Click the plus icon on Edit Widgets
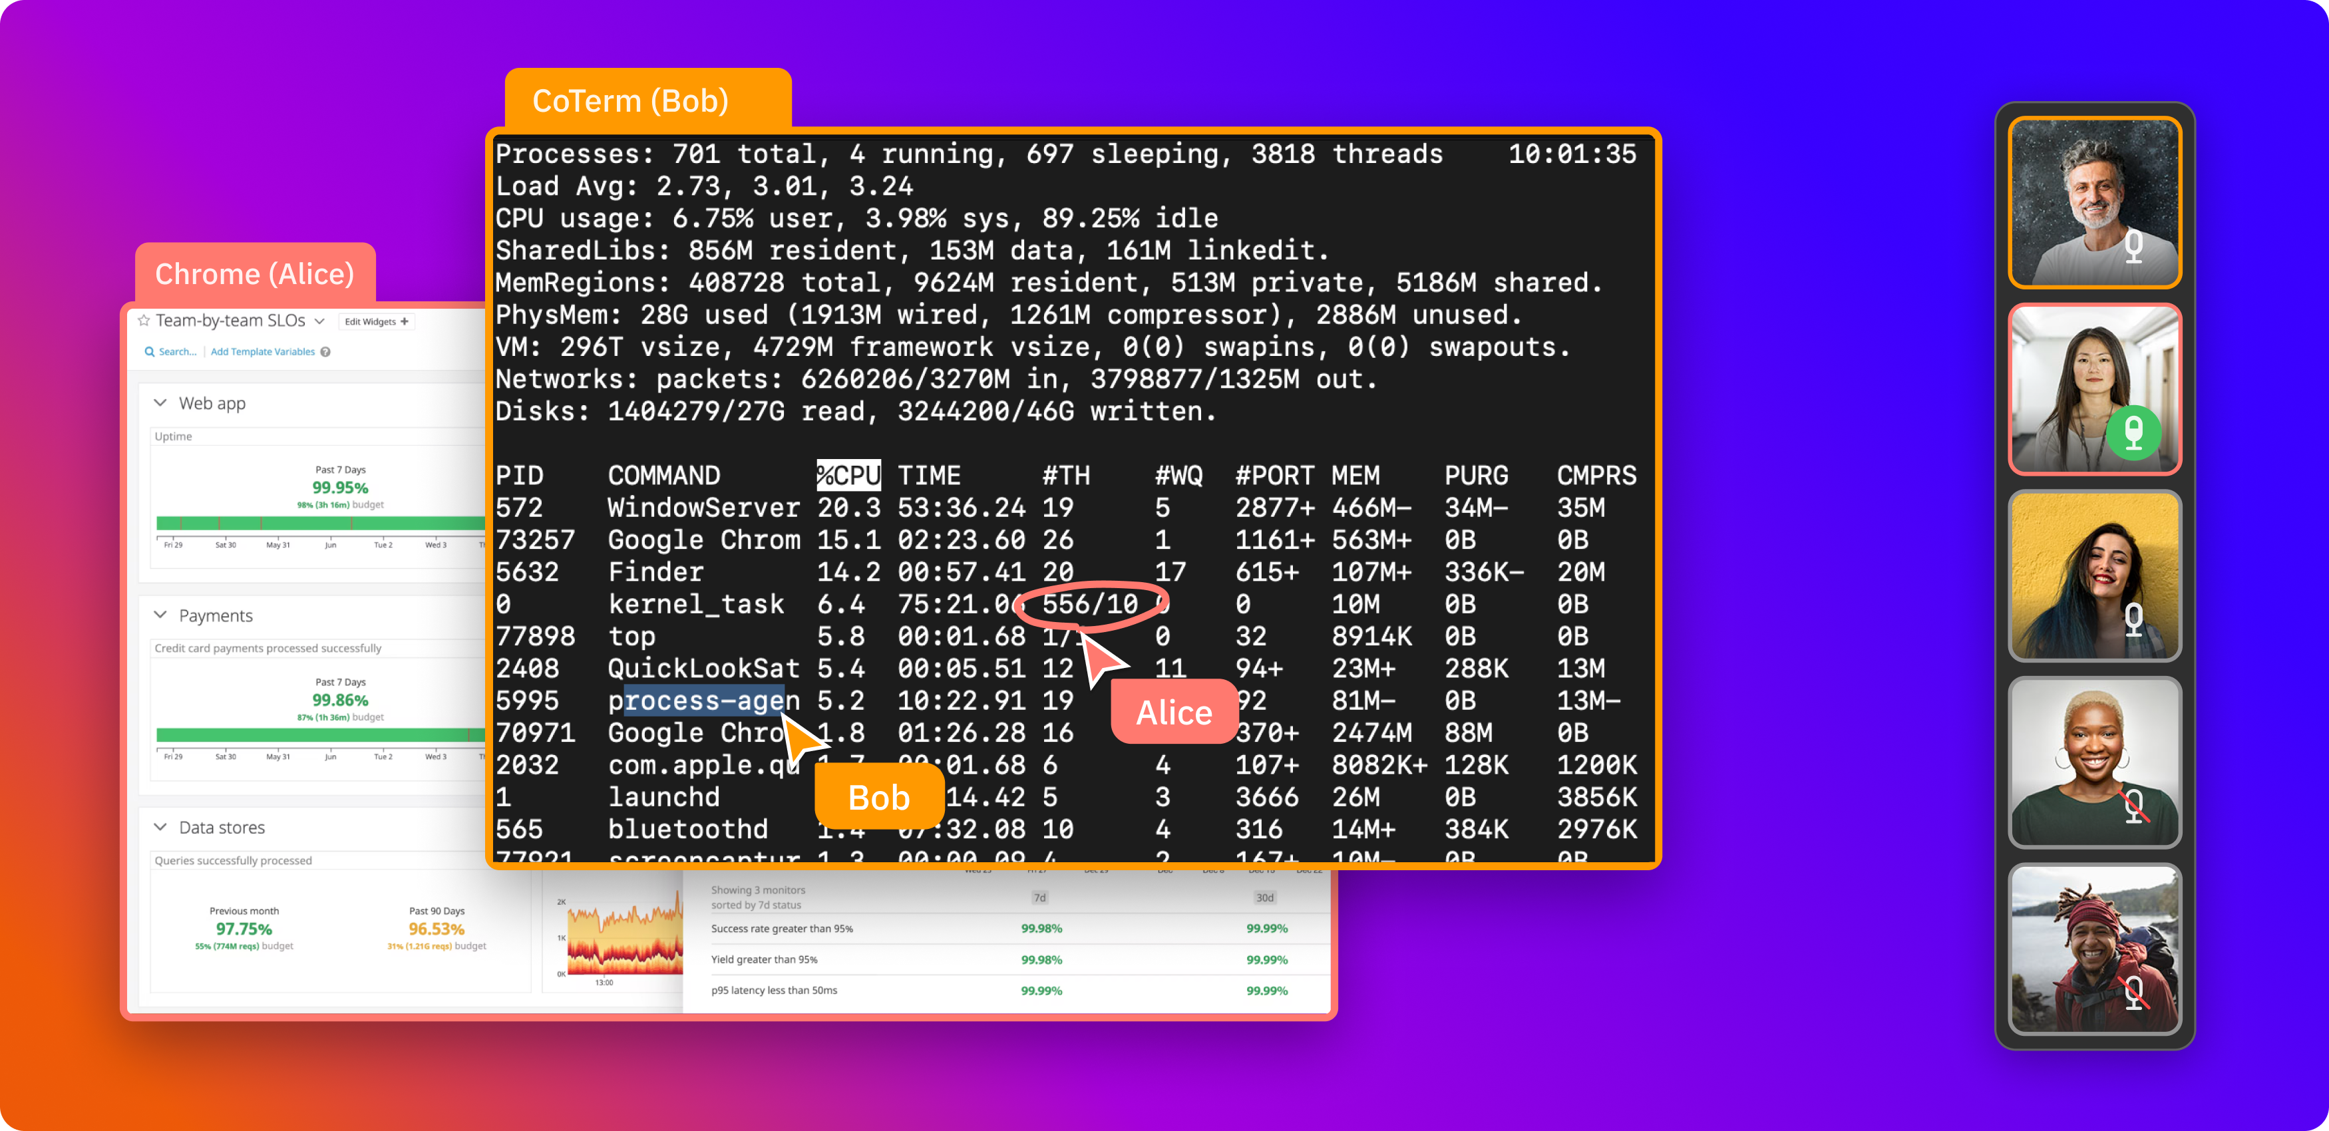The height and width of the screenshot is (1131, 2329). click(406, 321)
